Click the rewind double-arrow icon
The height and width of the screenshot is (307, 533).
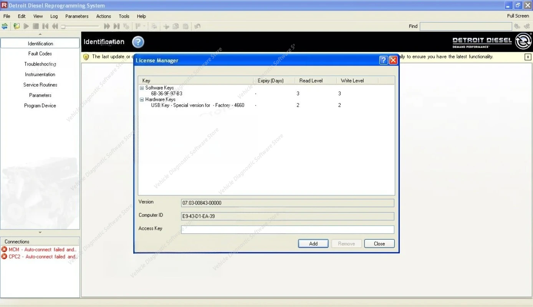[x=55, y=26]
